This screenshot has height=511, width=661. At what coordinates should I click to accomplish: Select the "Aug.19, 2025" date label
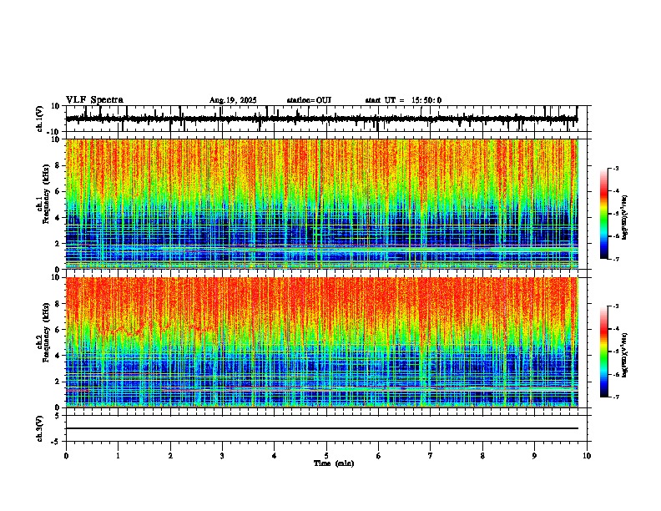[233, 100]
